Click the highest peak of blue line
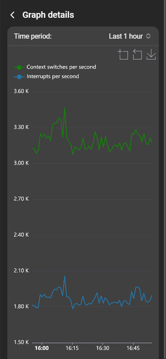The height and width of the screenshot is (359, 166). [64, 277]
